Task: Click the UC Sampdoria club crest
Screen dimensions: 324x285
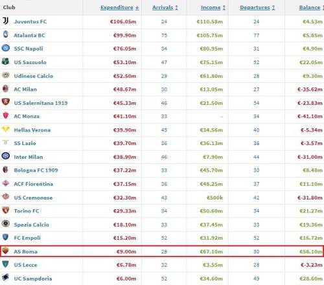Action: (6, 277)
